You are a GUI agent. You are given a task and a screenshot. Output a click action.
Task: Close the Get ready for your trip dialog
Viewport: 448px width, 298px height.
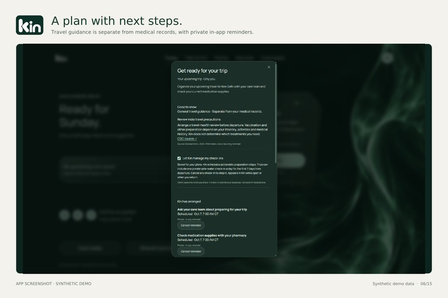268,67
